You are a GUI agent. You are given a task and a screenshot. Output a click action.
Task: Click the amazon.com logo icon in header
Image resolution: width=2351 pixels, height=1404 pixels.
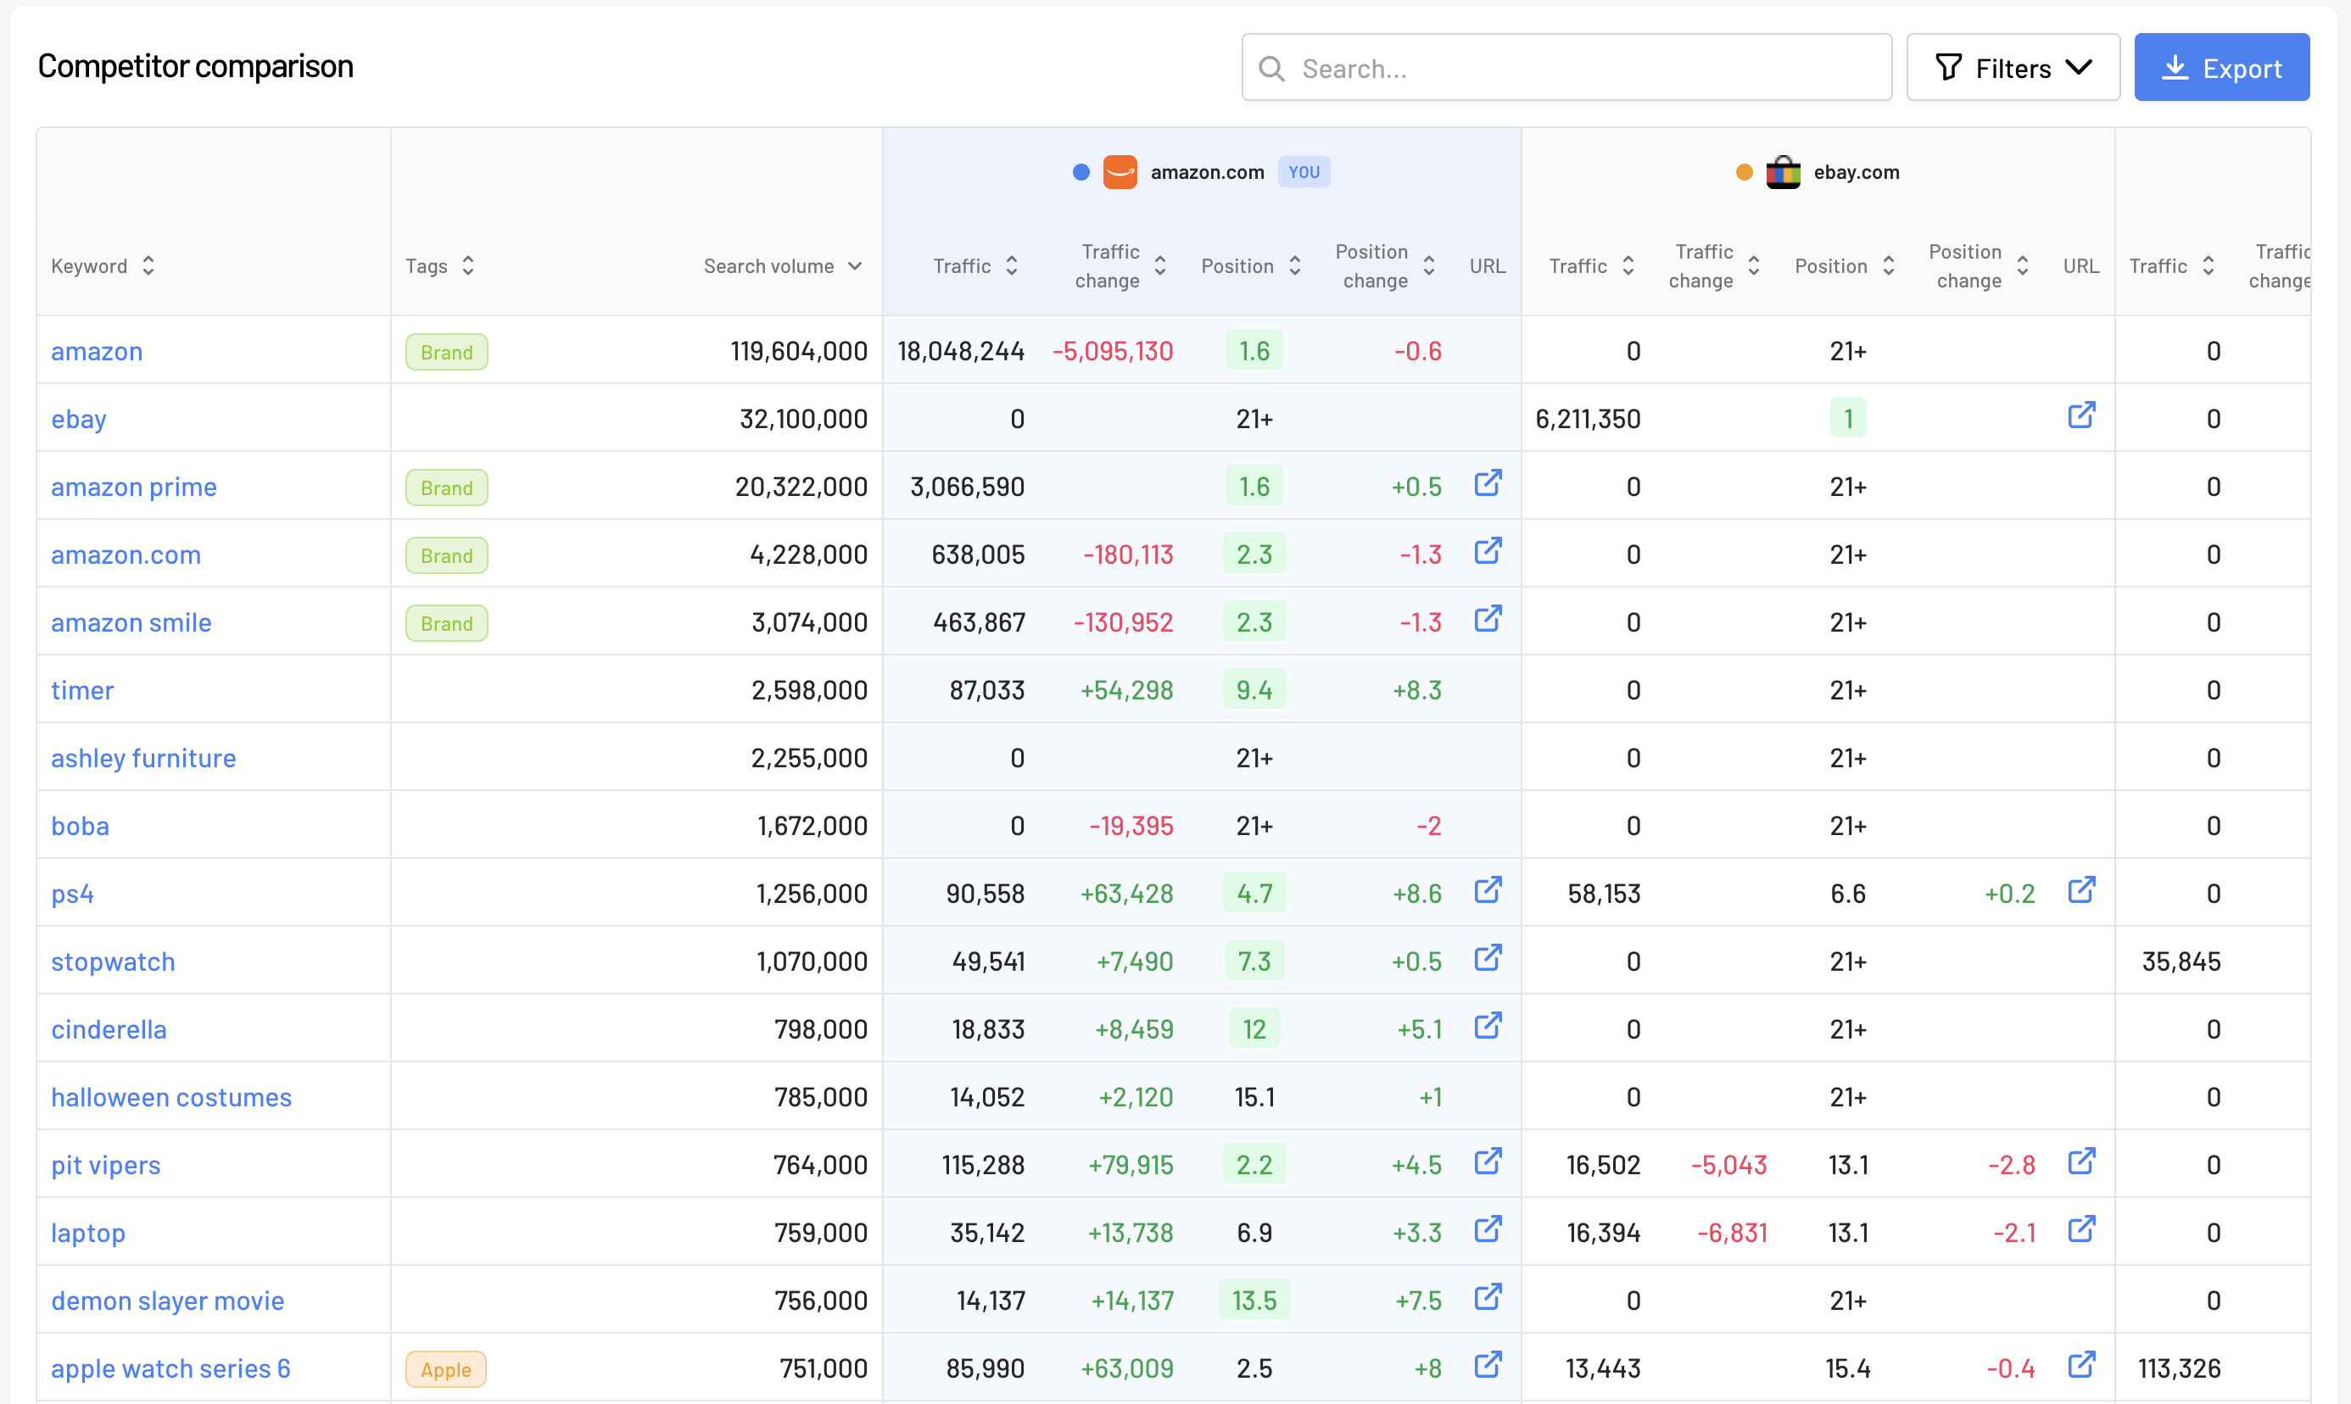(1120, 172)
